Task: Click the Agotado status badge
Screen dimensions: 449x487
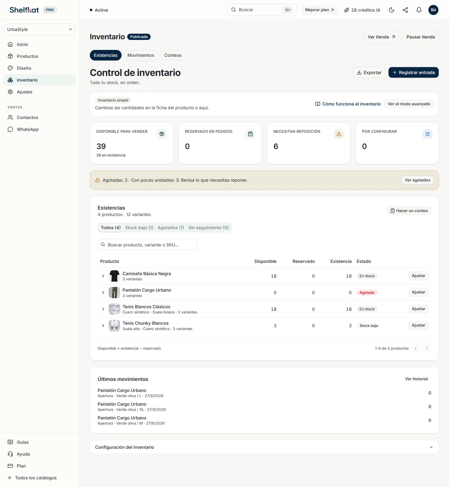Action: [x=367, y=293]
